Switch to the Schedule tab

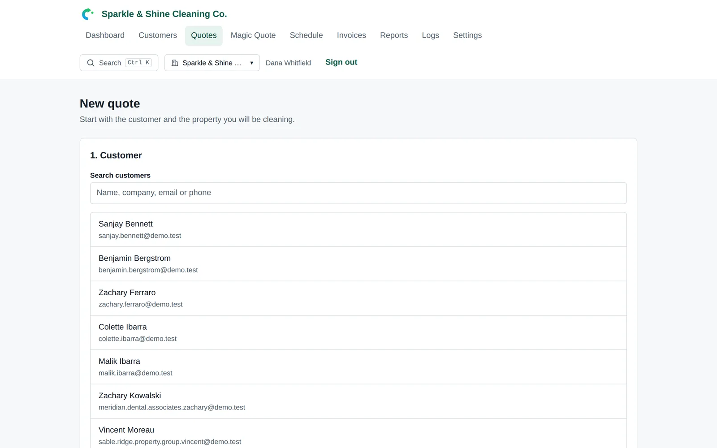click(307, 35)
